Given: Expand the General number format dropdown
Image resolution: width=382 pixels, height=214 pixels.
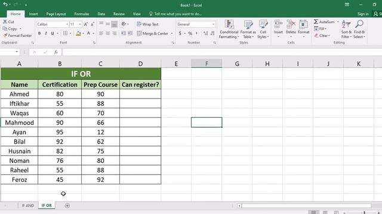Looking at the screenshot, I should coord(213,24).
